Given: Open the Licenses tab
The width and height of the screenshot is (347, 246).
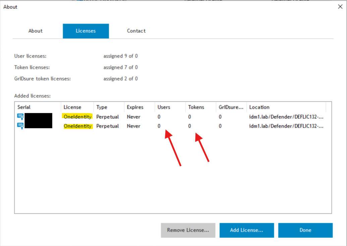Looking at the screenshot, I should 85,31.
